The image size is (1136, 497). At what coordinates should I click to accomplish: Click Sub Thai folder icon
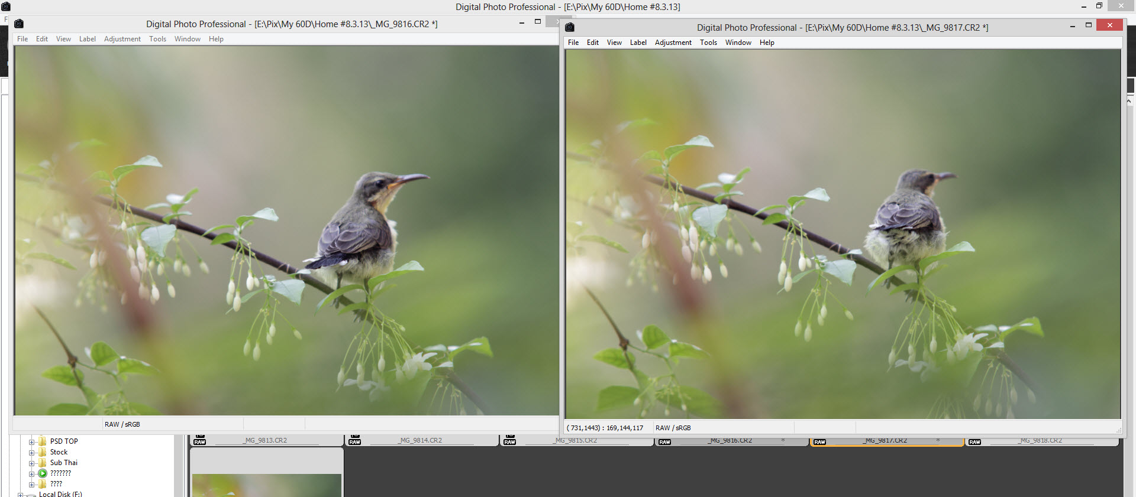coord(43,463)
